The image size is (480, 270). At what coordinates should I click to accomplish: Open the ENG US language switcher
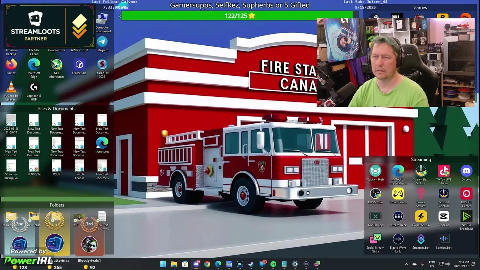click(432, 264)
